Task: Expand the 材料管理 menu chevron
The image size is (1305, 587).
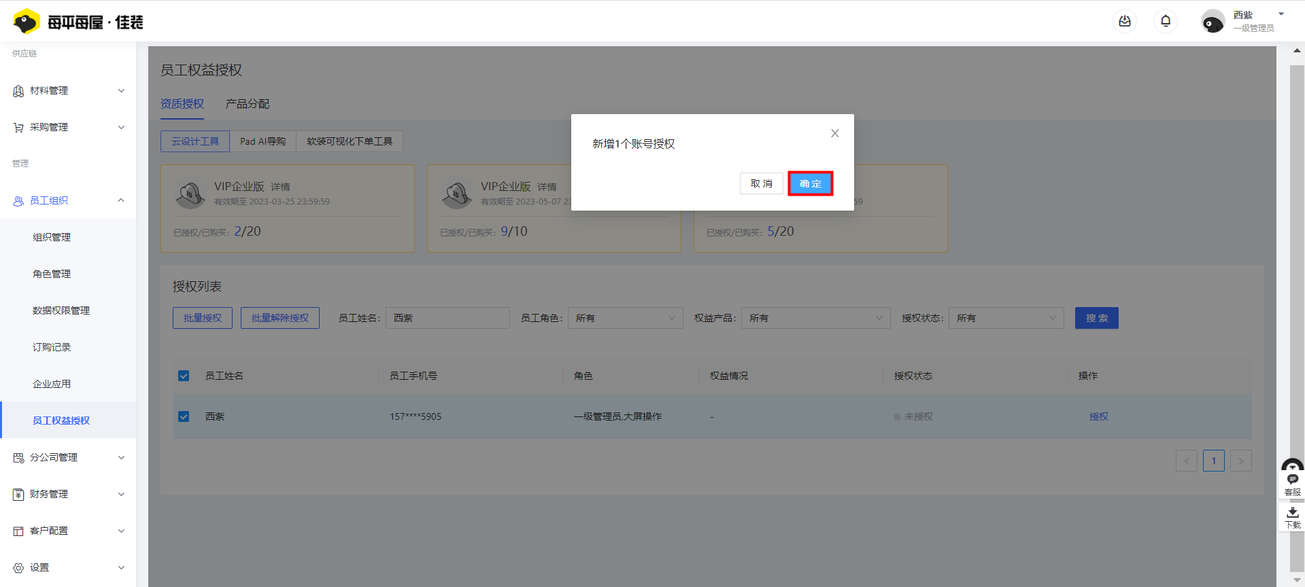Action: [121, 91]
